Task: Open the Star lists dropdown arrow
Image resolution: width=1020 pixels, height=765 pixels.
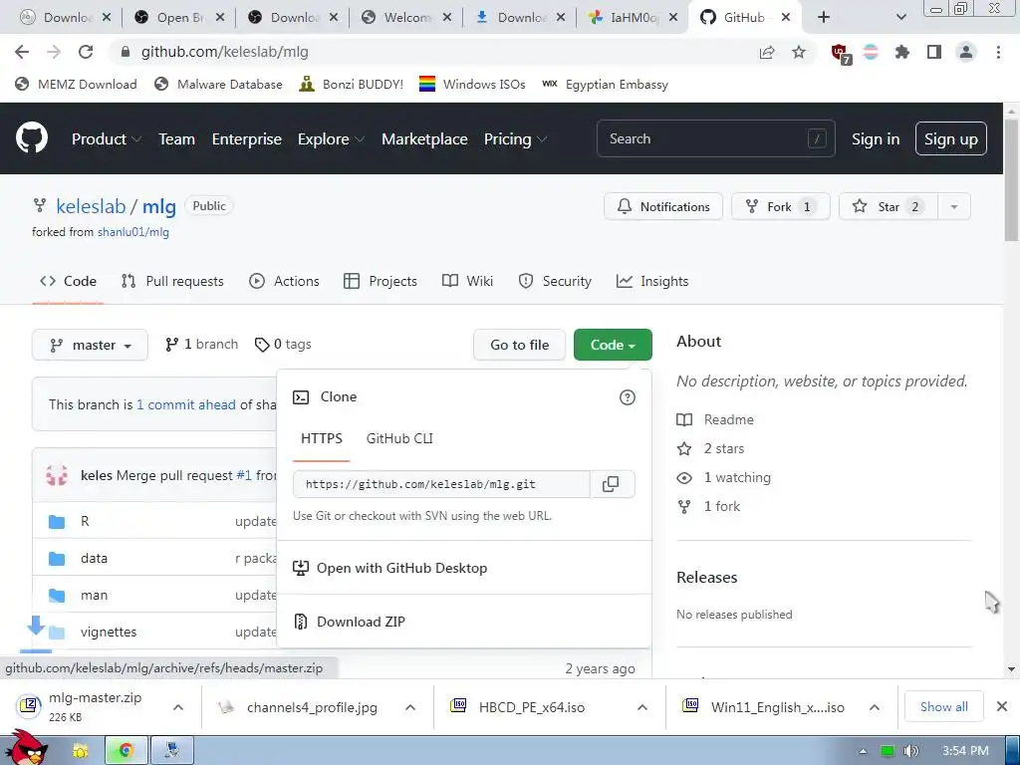Action: click(953, 207)
